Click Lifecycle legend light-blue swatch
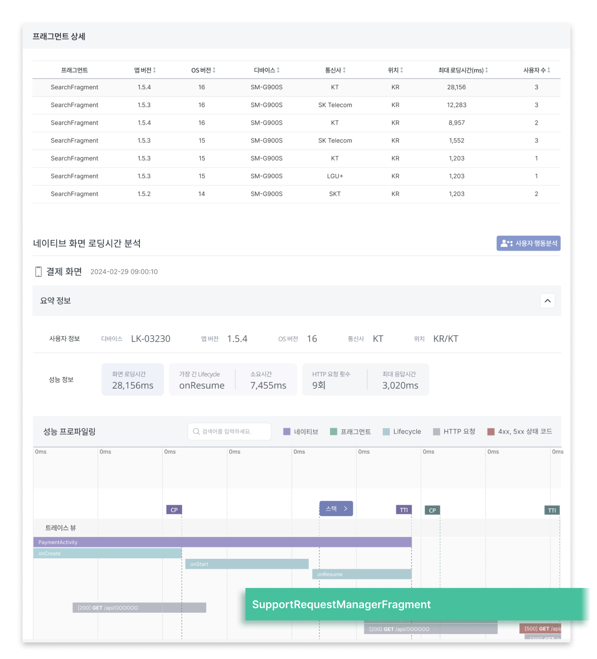This screenshot has width=597, height=659. click(386, 431)
